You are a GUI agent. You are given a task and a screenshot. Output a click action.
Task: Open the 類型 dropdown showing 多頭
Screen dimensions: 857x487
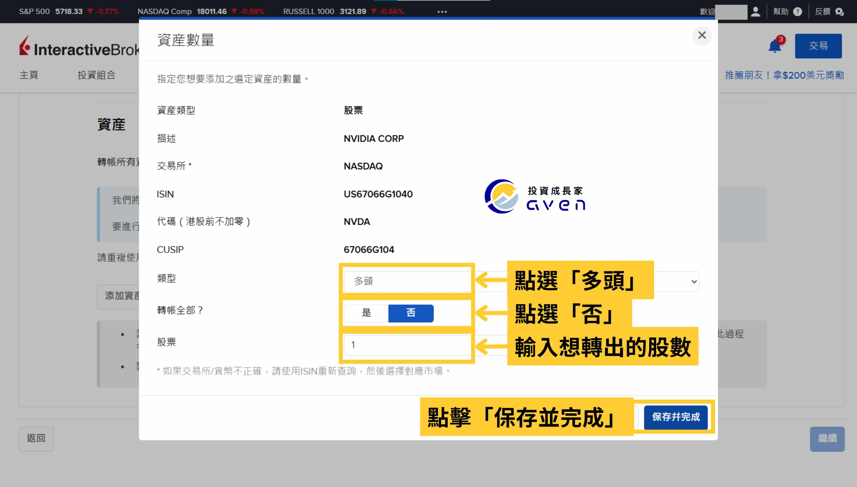[x=521, y=282]
